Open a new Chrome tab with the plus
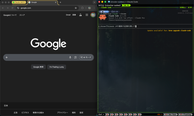Viewport: 194px width, 116px height. pyautogui.click(x=60, y=2)
